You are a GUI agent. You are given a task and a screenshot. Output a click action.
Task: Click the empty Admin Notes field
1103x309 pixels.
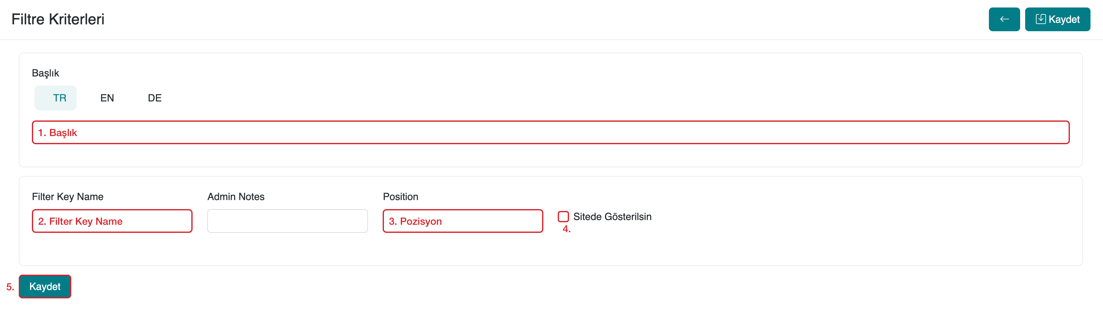tap(287, 221)
